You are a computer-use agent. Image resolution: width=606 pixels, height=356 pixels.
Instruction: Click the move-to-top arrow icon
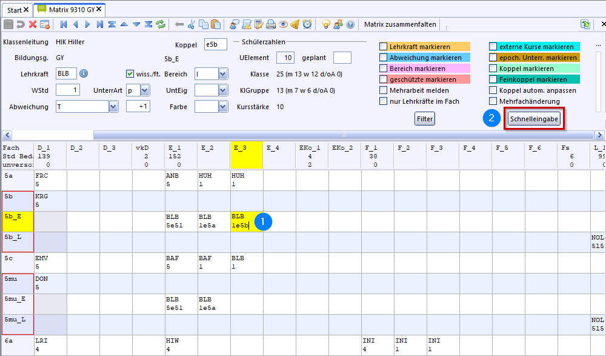(112, 24)
